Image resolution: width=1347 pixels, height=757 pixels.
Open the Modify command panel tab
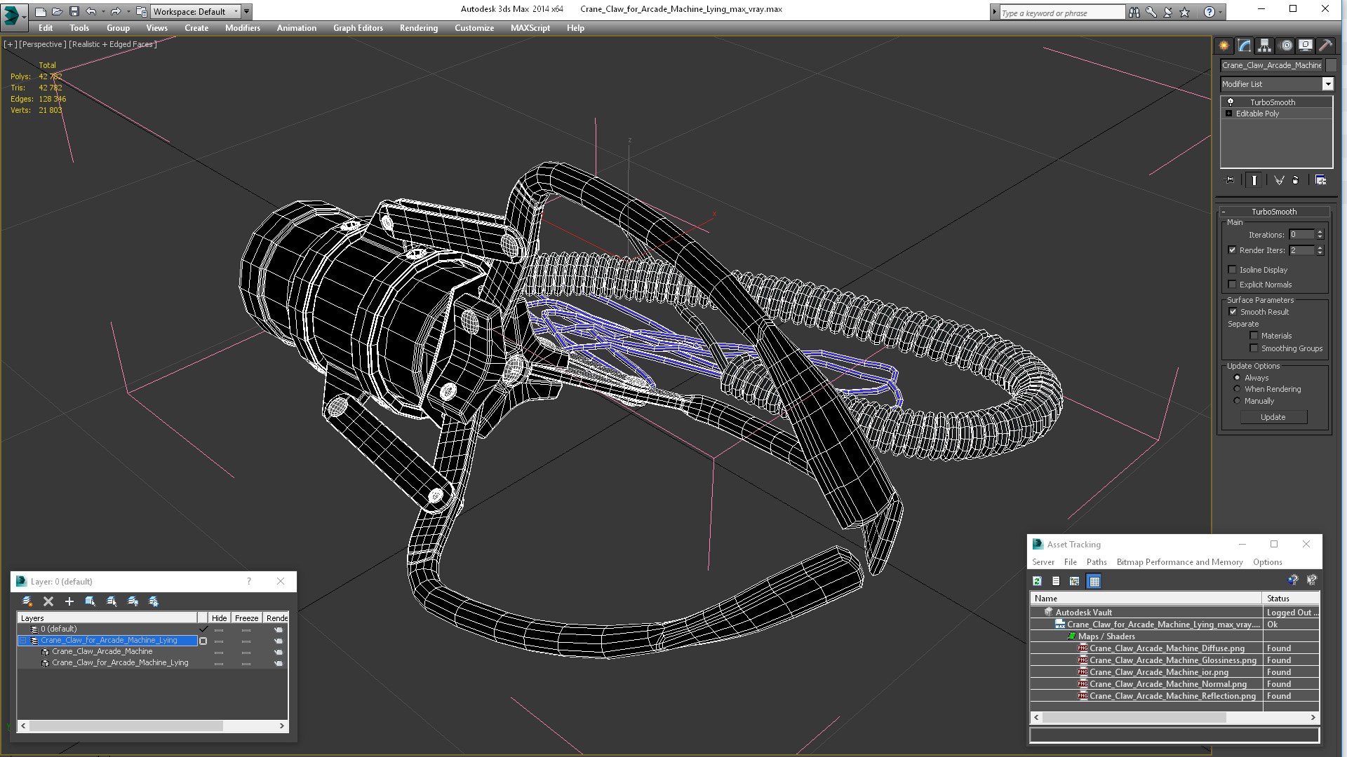pyautogui.click(x=1245, y=46)
